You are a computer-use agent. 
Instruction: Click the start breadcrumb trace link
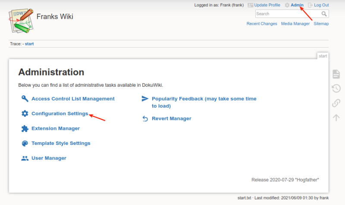(x=29, y=44)
